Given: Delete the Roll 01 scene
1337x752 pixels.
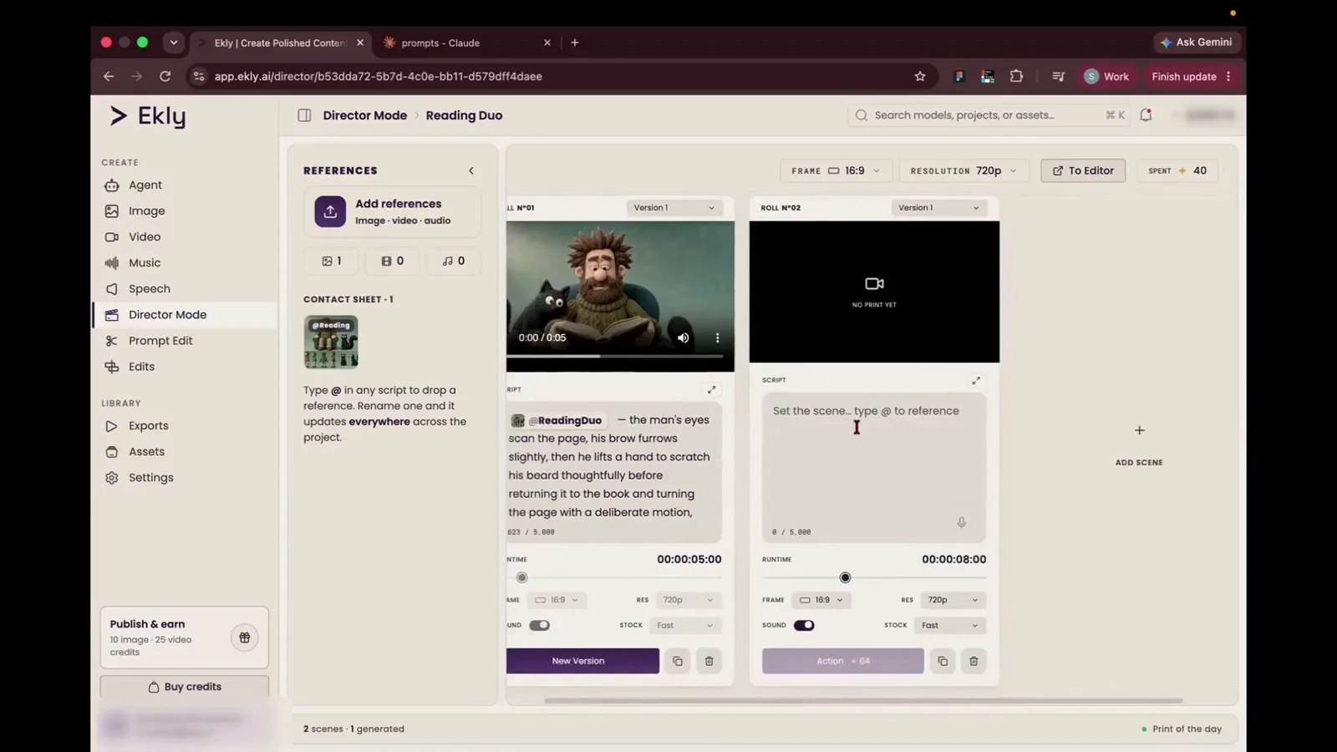Looking at the screenshot, I should [x=709, y=661].
